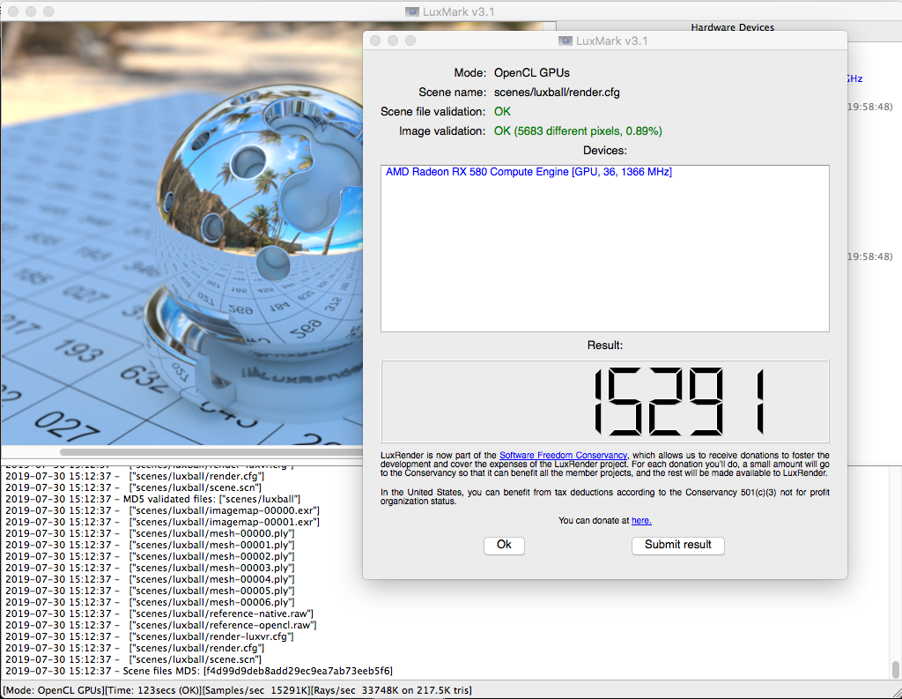Click the log line for mesh-00006.ply
The image size is (902, 699).
[x=150, y=602]
